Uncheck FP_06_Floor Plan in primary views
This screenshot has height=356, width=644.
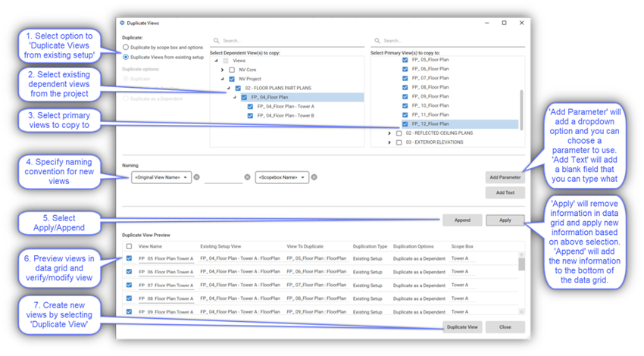point(405,69)
